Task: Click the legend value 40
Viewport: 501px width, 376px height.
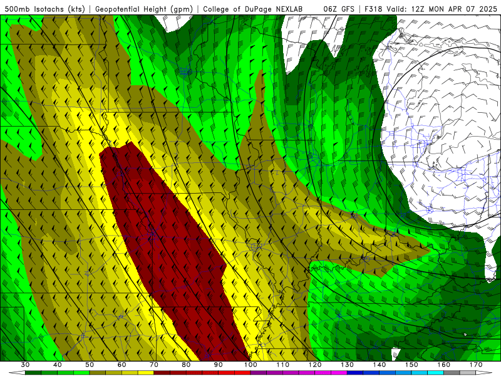Action: pyautogui.click(x=58, y=365)
